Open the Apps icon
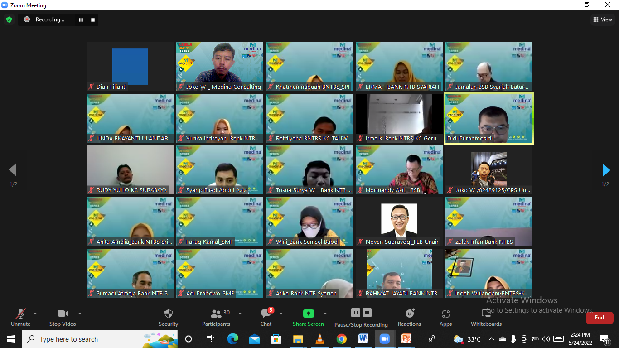 point(445,314)
